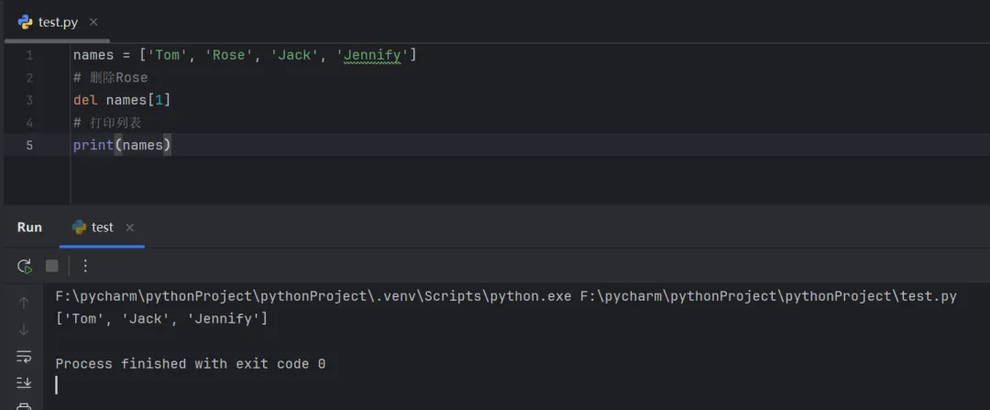Open the run toolbar's three-dot menu
Image resolution: width=990 pixels, height=410 pixels.
[85, 266]
